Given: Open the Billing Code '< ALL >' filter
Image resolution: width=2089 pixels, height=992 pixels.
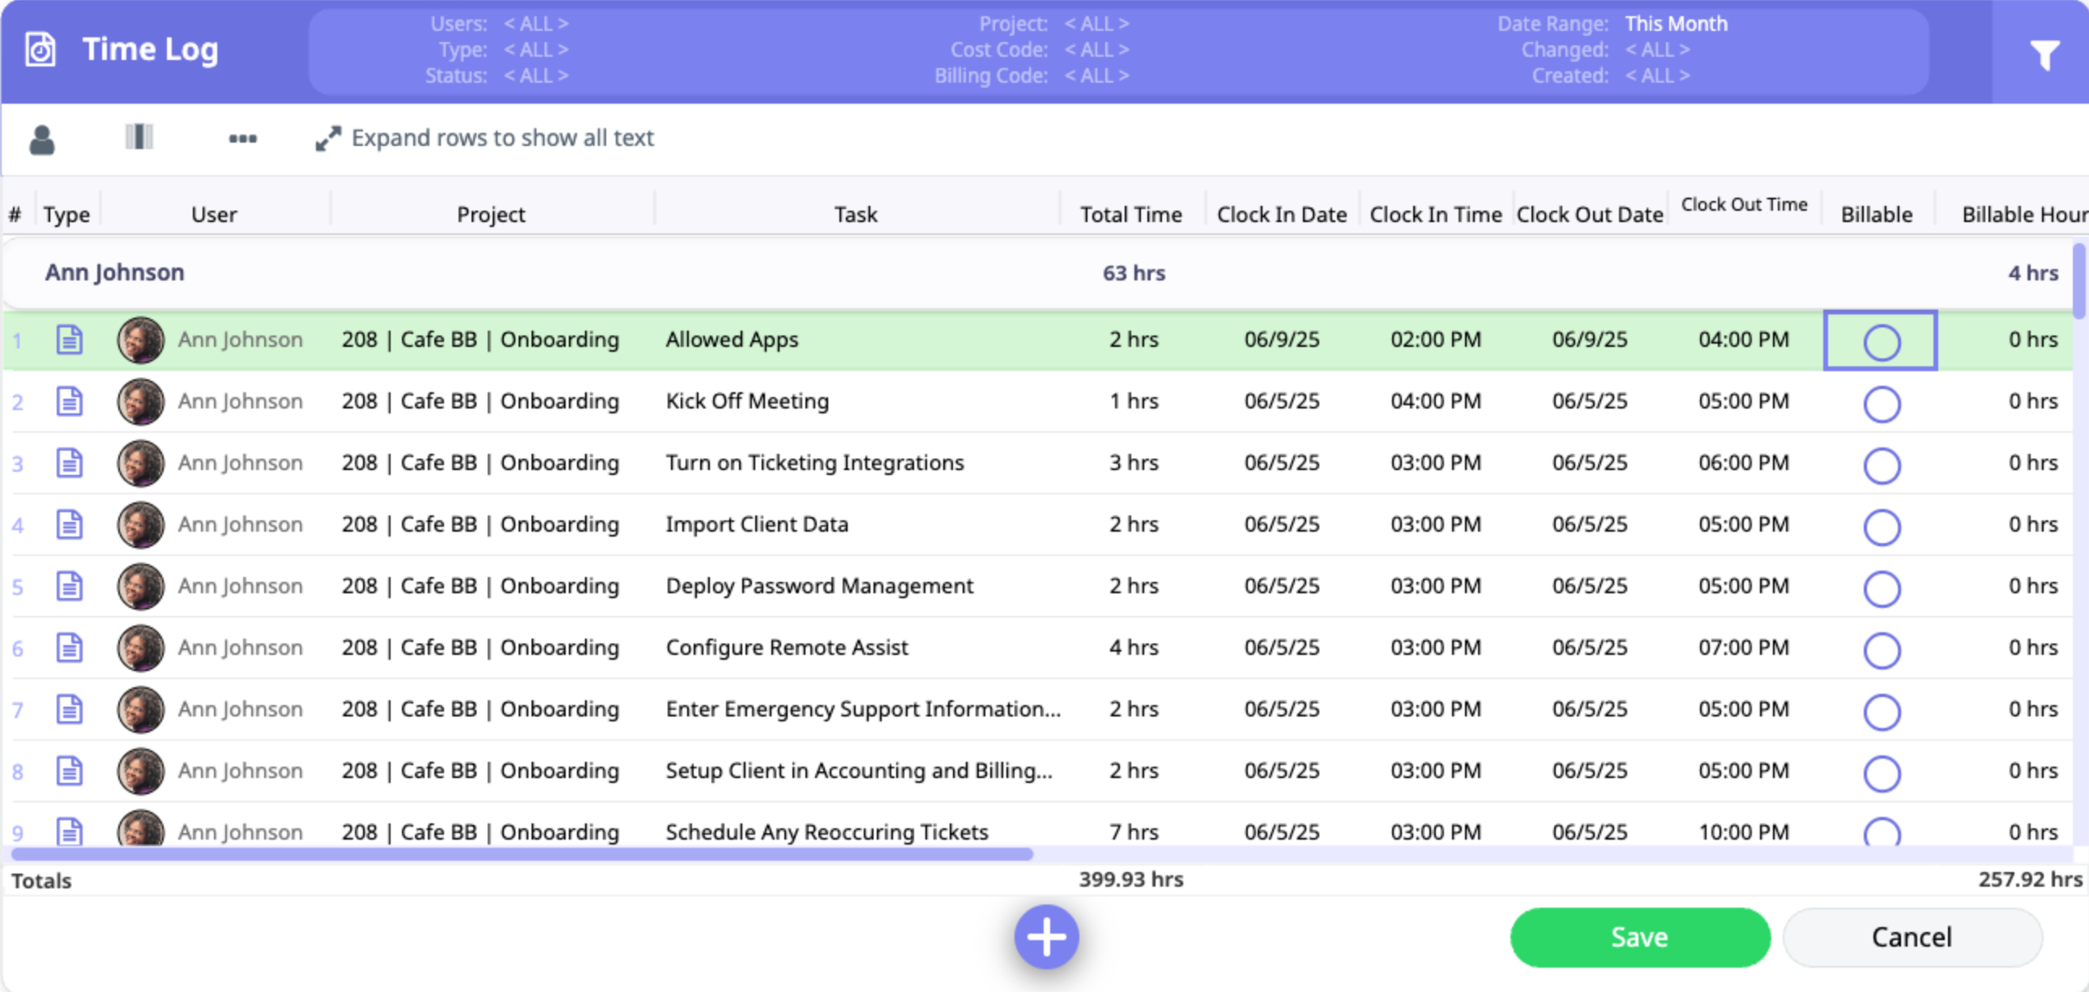Looking at the screenshot, I should pos(1096,75).
